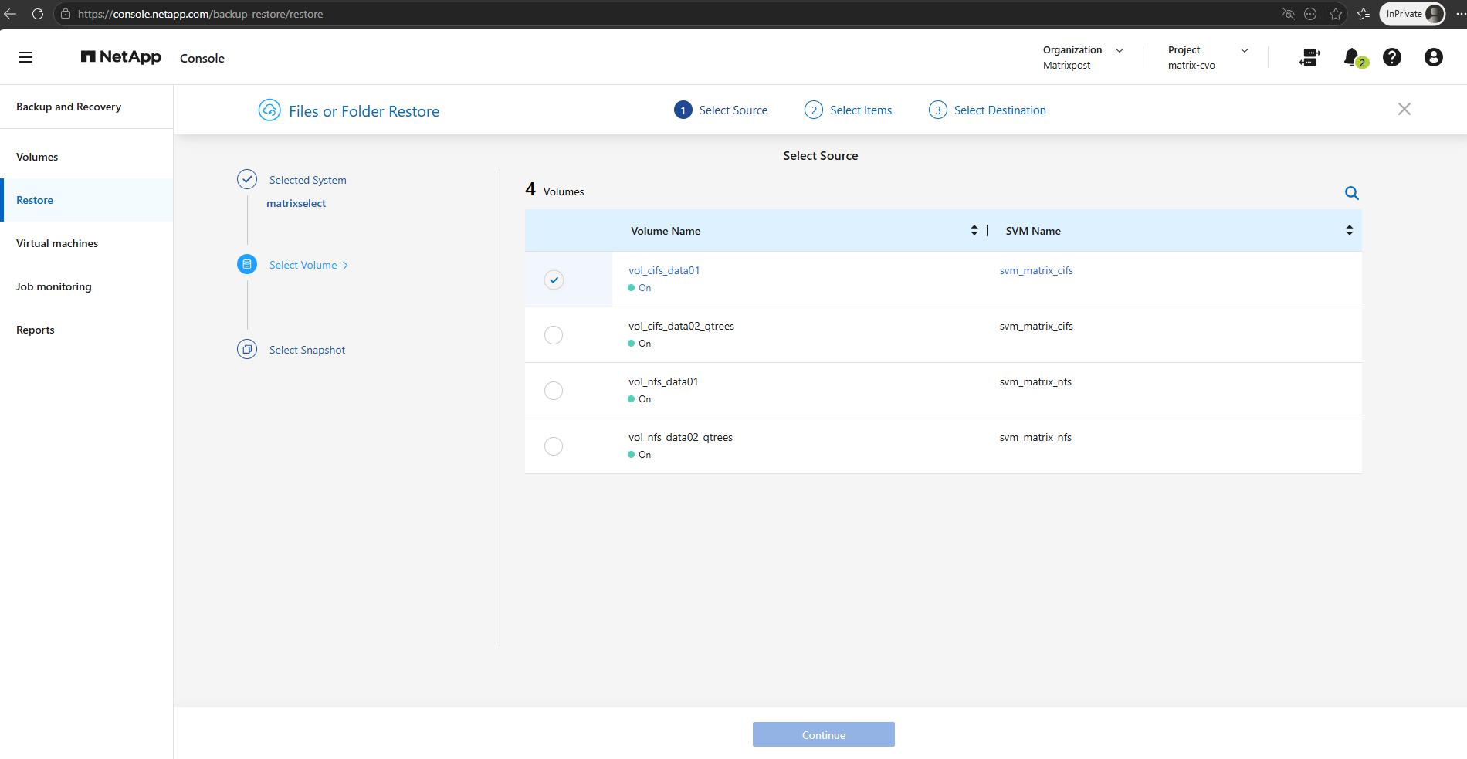This screenshot has width=1467, height=759.
Task: Go to step 1 Select Source
Action: [x=721, y=110]
